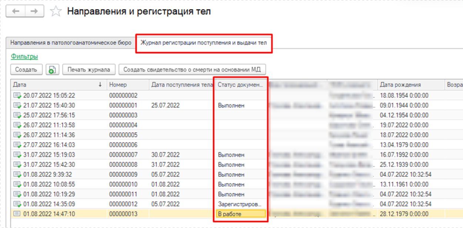463x228 pixels.
Task: Open the Фильтры link
Action: click(24, 57)
